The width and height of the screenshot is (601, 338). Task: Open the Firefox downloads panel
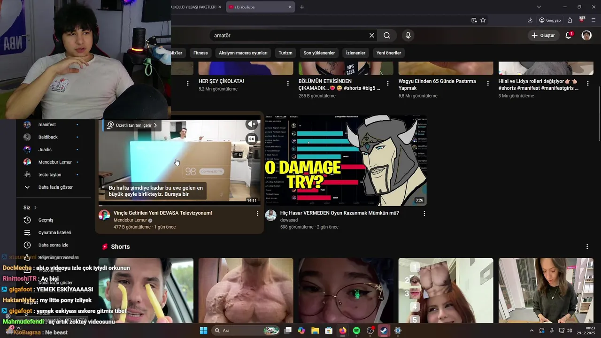pyautogui.click(x=530, y=20)
